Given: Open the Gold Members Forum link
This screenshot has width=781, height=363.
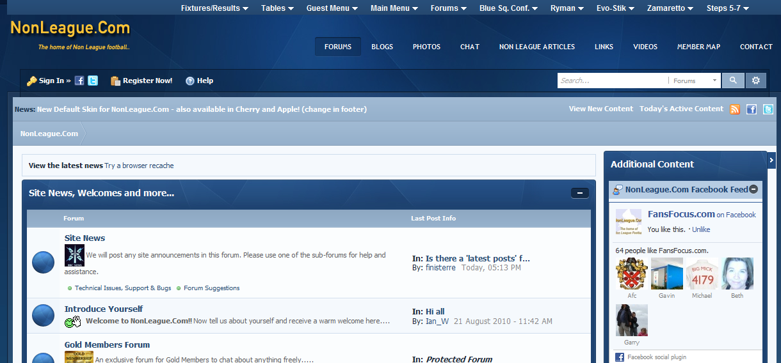Looking at the screenshot, I should click(x=107, y=344).
